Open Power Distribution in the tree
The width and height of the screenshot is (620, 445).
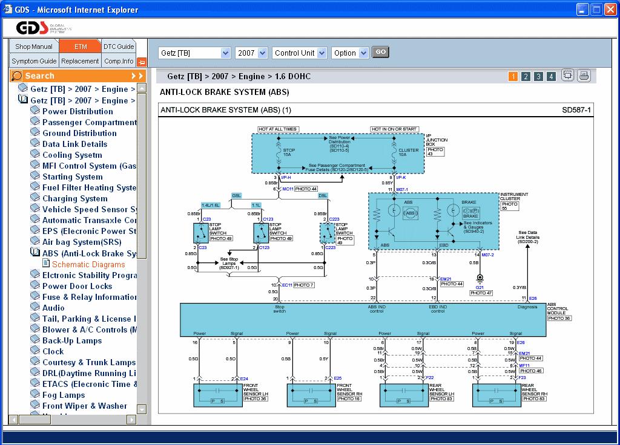click(77, 111)
